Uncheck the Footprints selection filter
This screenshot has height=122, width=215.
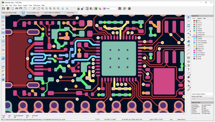click(x=192, y=107)
